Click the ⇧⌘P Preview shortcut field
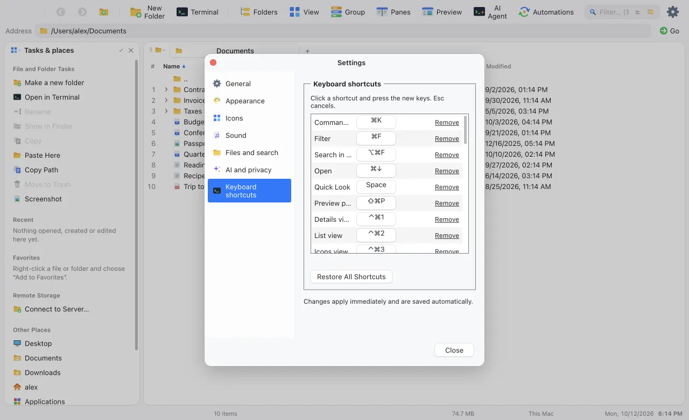The height and width of the screenshot is (420, 689). [x=376, y=203]
